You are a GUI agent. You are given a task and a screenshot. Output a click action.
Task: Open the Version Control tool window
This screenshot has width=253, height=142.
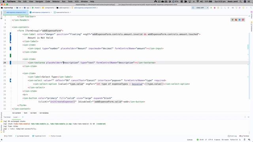click(22, 136)
